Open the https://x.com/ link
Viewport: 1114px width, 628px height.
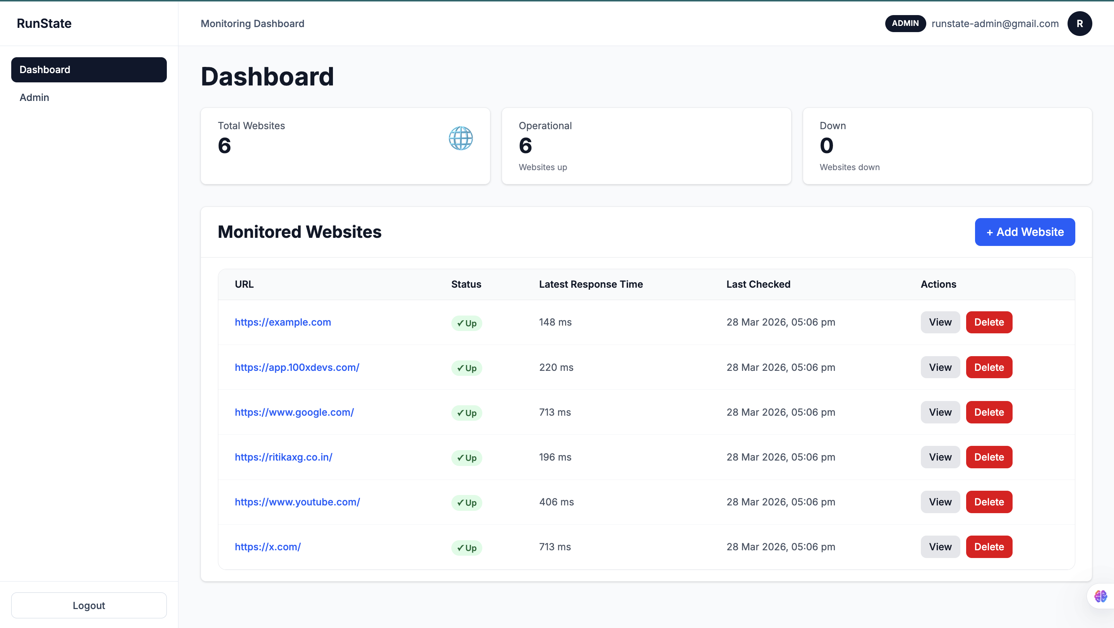[x=268, y=547]
